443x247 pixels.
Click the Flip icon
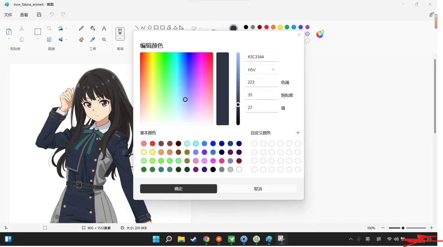(61, 39)
